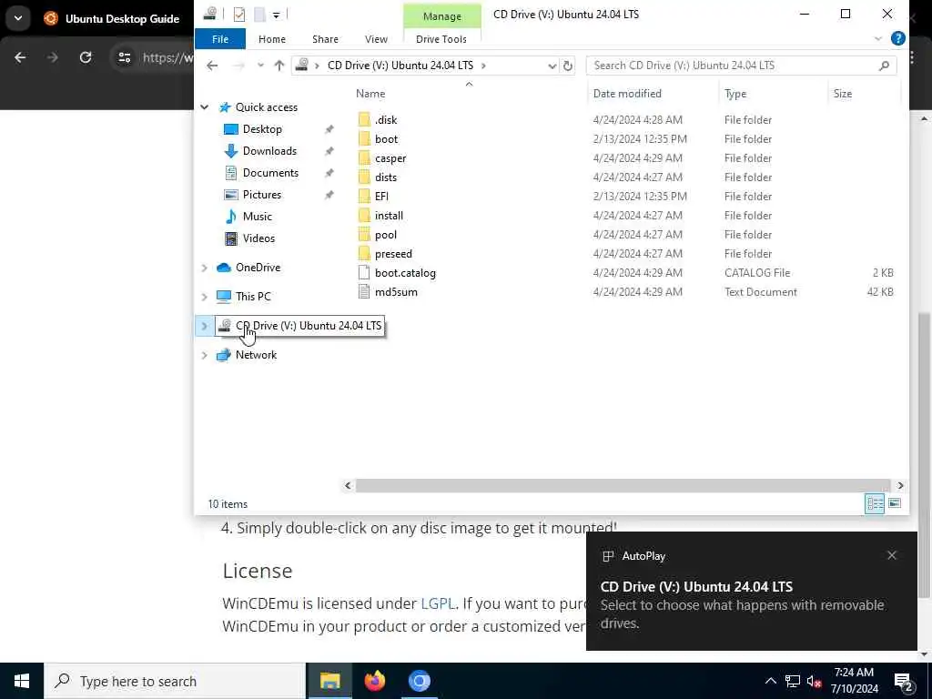Image resolution: width=932 pixels, height=699 pixels.
Task: Select Music in navigation pane
Action: 257,217
